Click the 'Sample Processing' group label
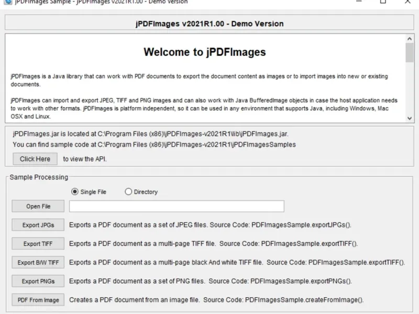This screenshot has width=419, height=314. (x=39, y=177)
